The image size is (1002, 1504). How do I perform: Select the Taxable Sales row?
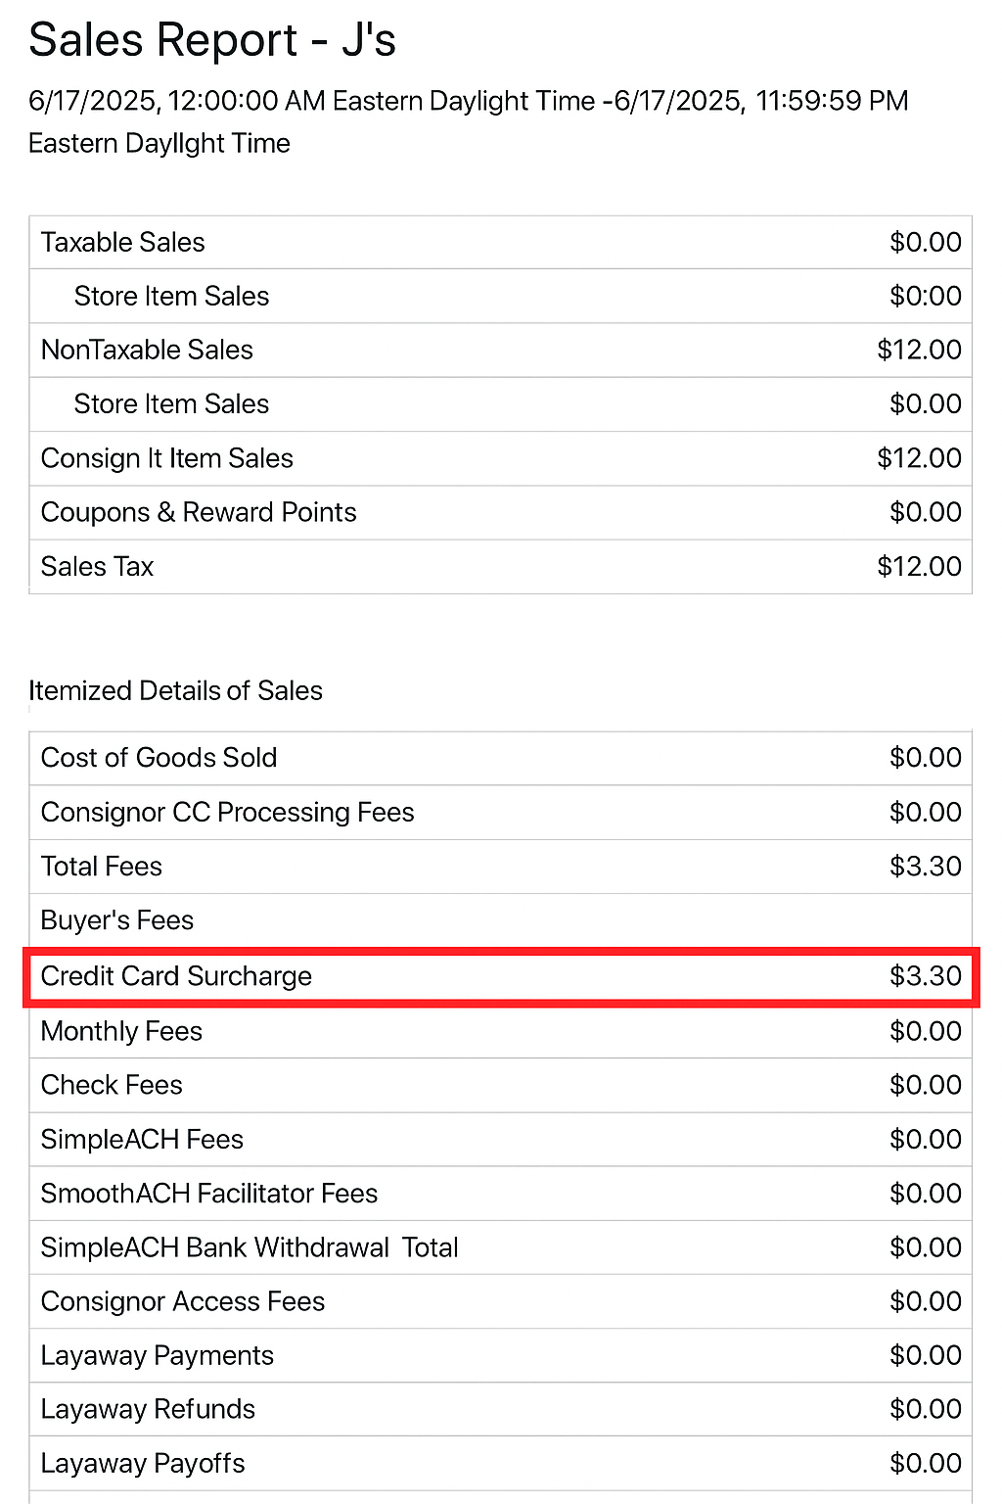500,242
